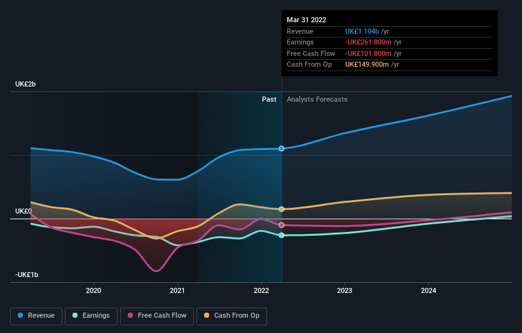Click the Analysts Forecasts label
This screenshot has height=333, width=522.
(x=317, y=99)
